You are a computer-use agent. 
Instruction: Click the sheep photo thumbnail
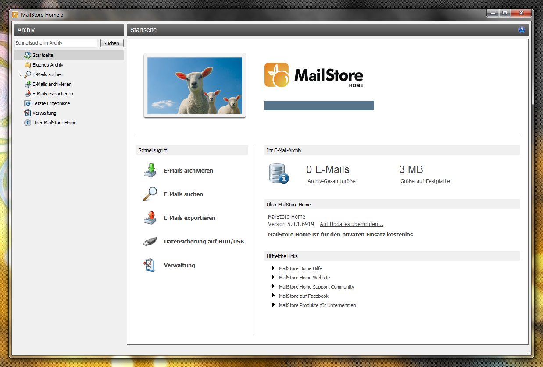click(195, 86)
